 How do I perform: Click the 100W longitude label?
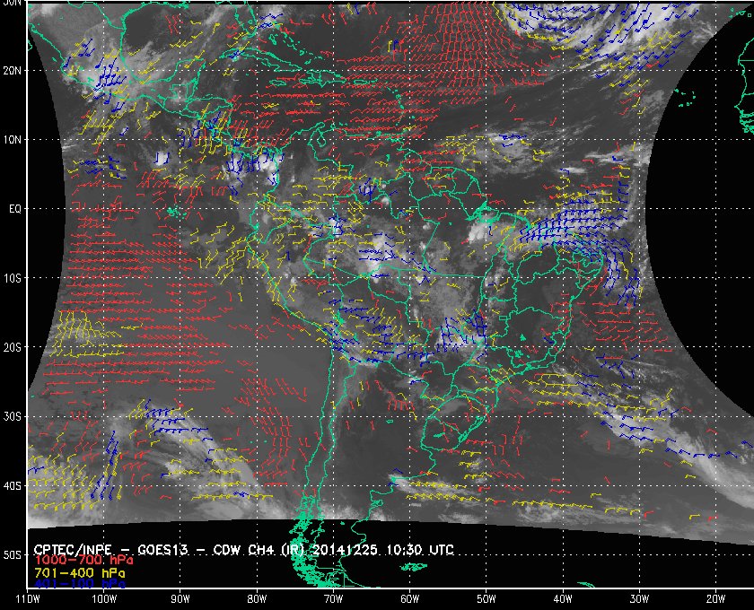(104, 599)
